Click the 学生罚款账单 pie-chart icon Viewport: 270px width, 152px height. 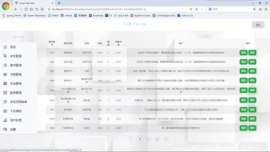pyautogui.click(x=5, y=102)
